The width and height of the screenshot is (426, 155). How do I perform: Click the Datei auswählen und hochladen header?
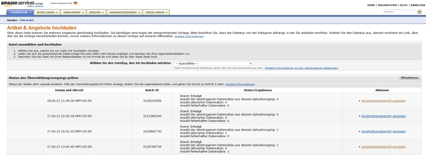(x=35, y=44)
